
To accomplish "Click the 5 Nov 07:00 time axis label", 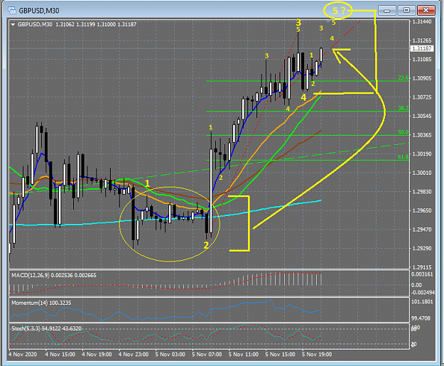I will coord(207,355).
